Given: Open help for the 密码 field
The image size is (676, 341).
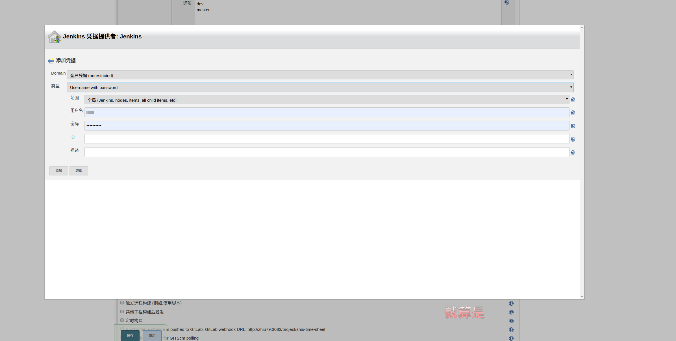Looking at the screenshot, I should [x=573, y=126].
